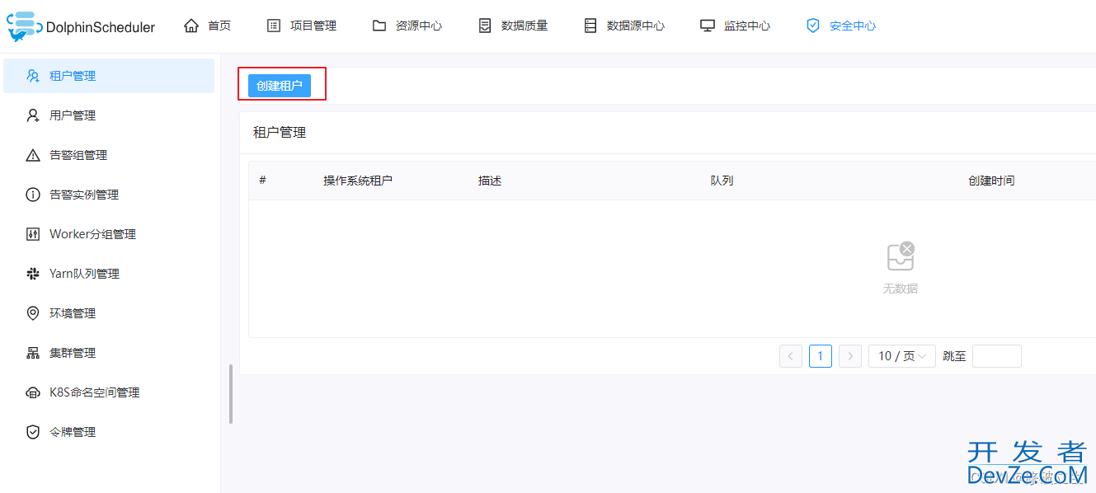Click the location pin icon beside 环境管理

(x=33, y=313)
